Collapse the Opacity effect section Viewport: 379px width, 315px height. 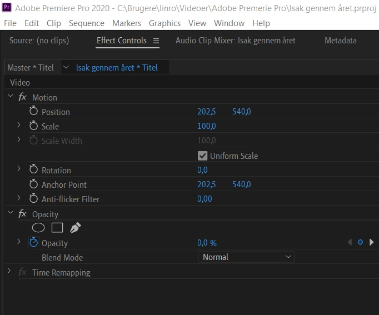click(11, 213)
